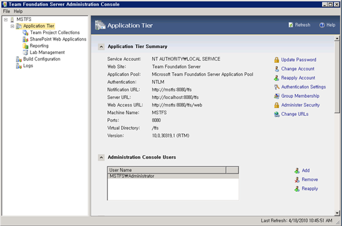This screenshot has width=342, height=226.
Task: Click the version value 10.0.30319.1 (RTM)
Action: pyautogui.click(x=170, y=136)
